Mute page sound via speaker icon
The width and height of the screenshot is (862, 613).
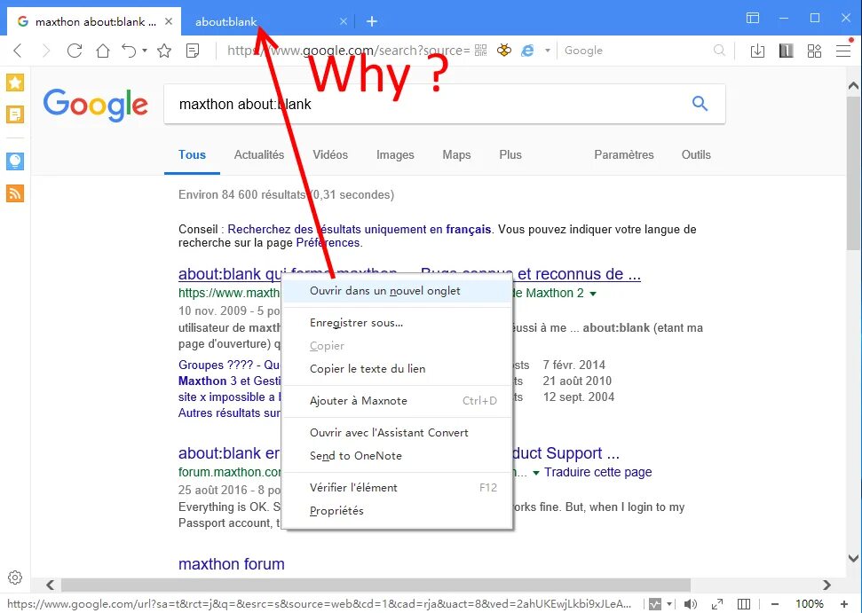click(x=691, y=604)
